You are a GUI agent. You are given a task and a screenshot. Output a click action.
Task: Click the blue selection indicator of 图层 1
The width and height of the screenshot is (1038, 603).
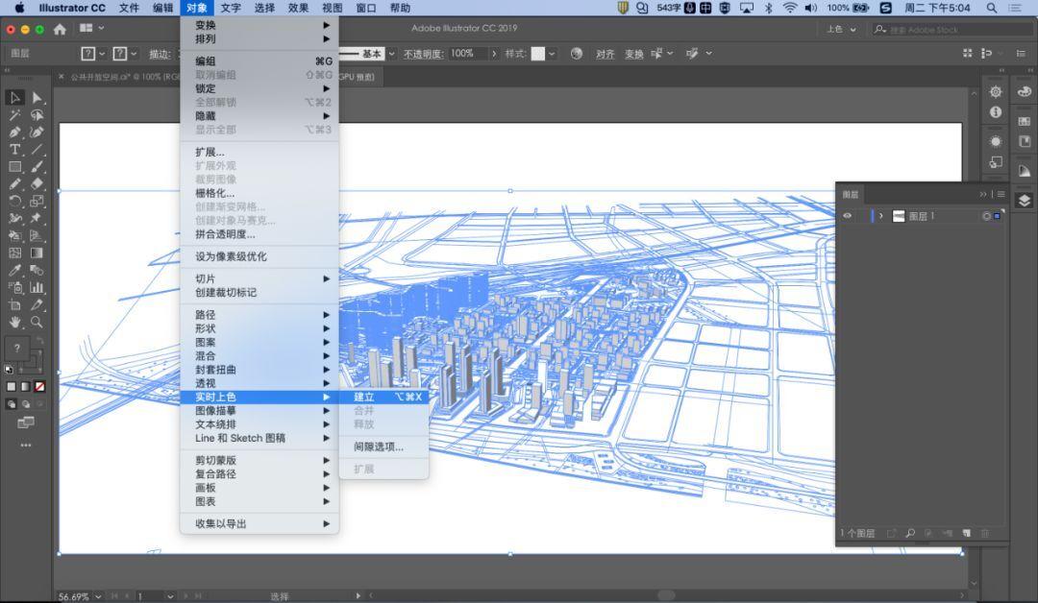[x=997, y=216]
